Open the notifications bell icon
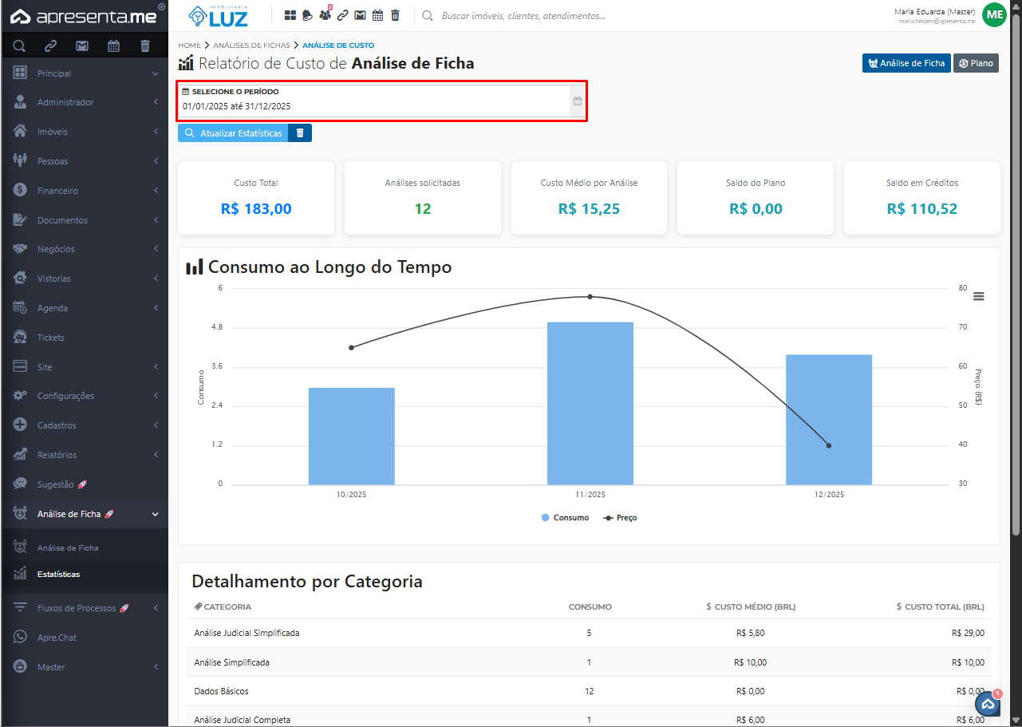The width and height of the screenshot is (1022, 727). 307,15
